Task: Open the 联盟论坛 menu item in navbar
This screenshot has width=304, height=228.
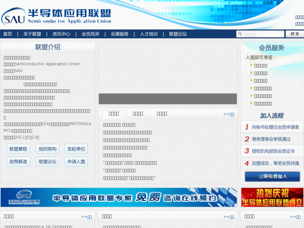Action: pos(178,34)
